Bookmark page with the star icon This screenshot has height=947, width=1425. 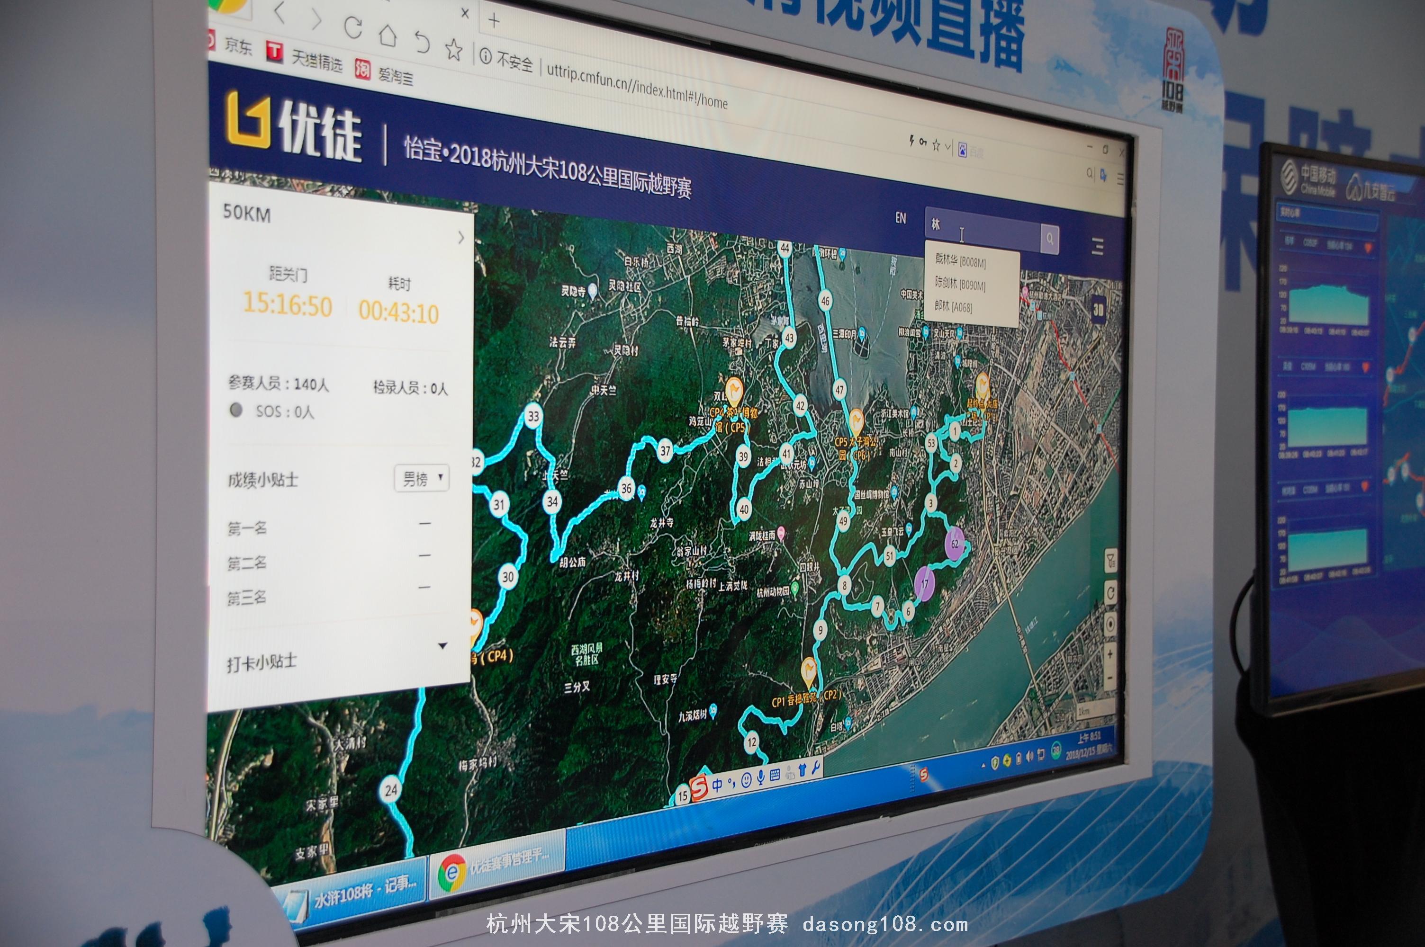pyautogui.click(x=454, y=50)
